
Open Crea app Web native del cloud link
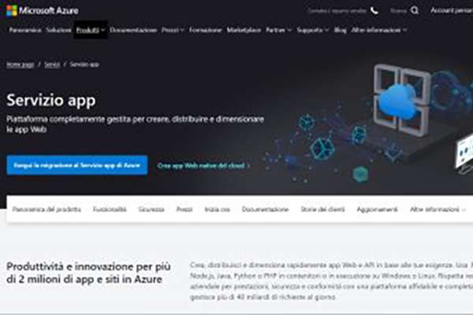204,165
